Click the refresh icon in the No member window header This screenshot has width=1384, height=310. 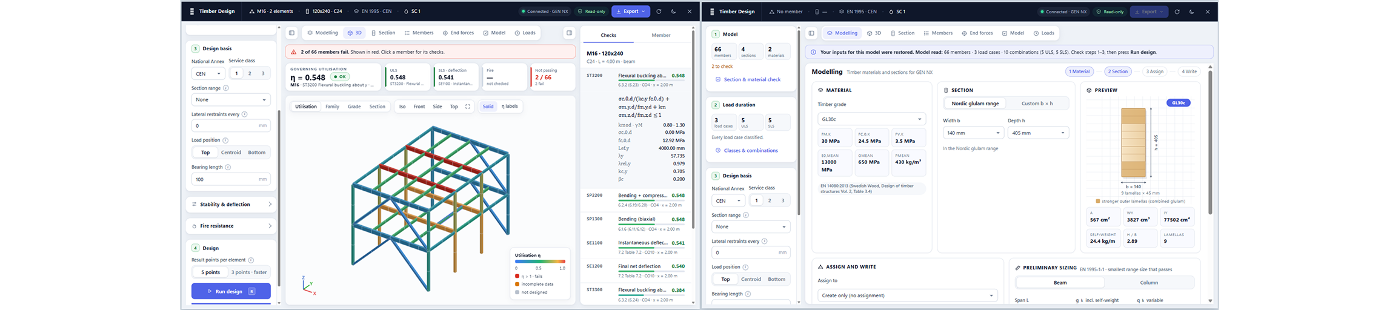(x=1177, y=12)
